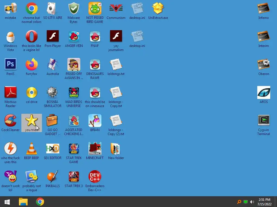Open the 'FNAF' red bird icon
This screenshot has width=277, height=207.
[x=95, y=36]
